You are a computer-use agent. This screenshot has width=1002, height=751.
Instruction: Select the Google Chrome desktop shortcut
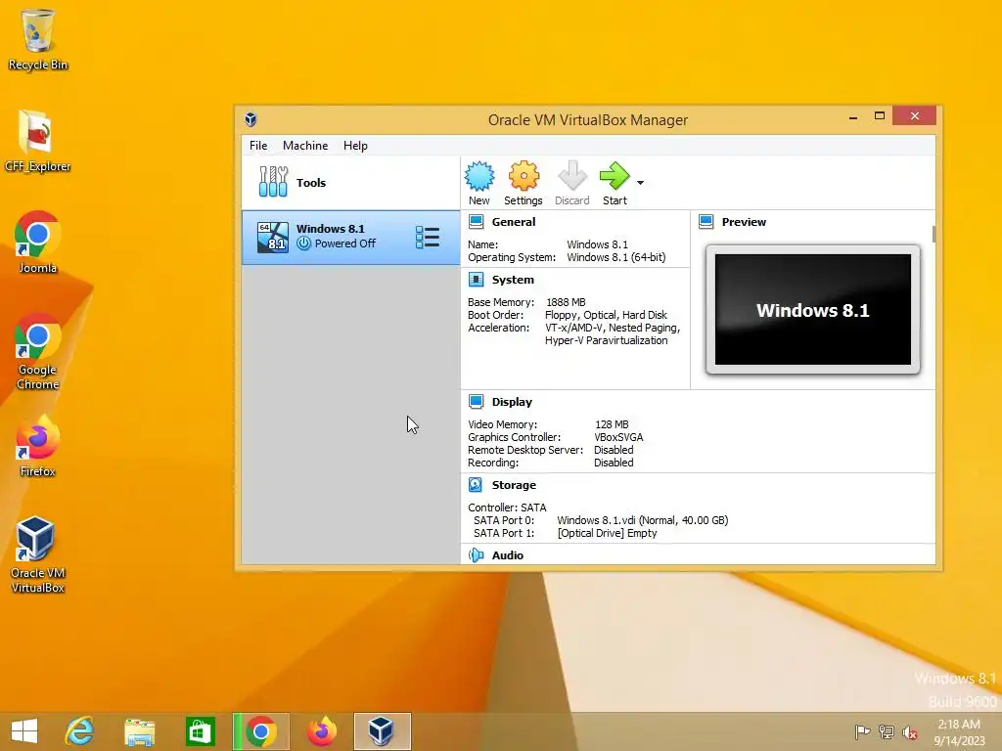(x=38, y=351)
